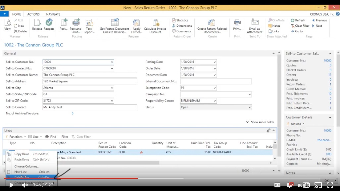Choose New Line in context menu

click(x=32, y=172)
